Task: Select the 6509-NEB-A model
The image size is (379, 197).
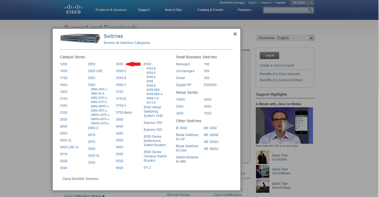Action: [155, 94]
